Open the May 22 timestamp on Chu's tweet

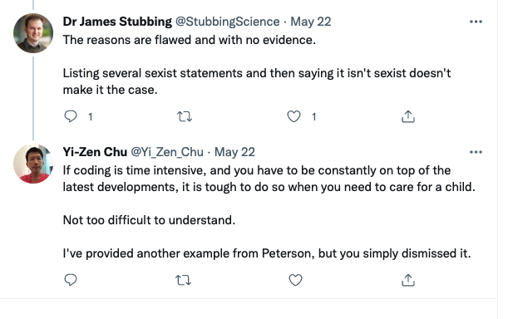point(235,152)
